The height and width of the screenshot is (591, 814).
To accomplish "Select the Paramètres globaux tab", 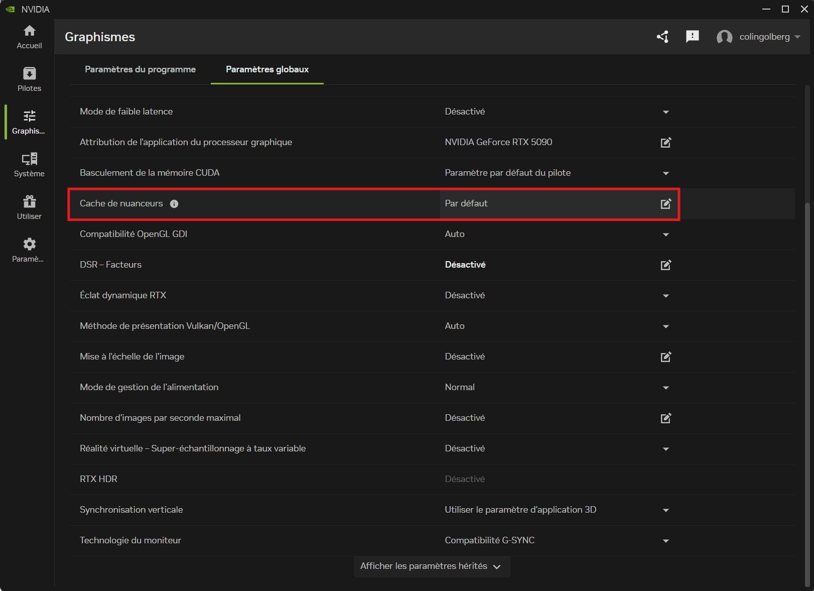I will 267,69.
